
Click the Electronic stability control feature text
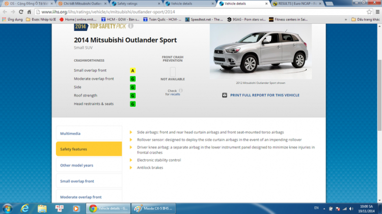pos(159,160)
